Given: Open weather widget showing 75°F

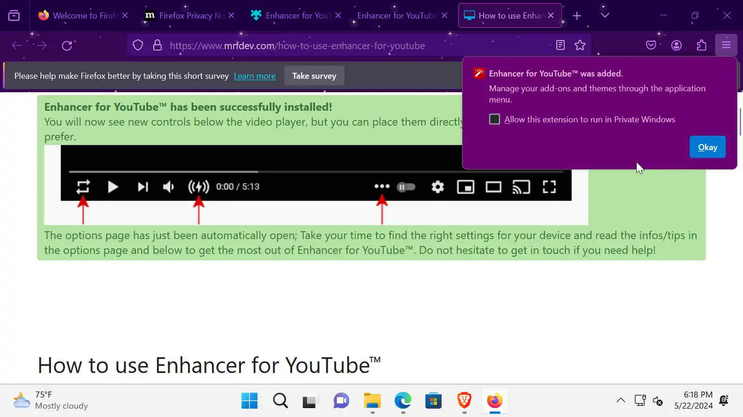Looking at the screenshot, I should pos(50,400).
